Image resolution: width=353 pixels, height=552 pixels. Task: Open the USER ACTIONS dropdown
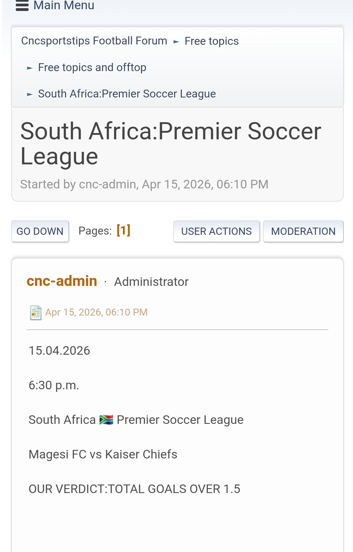tap(216, 231)
